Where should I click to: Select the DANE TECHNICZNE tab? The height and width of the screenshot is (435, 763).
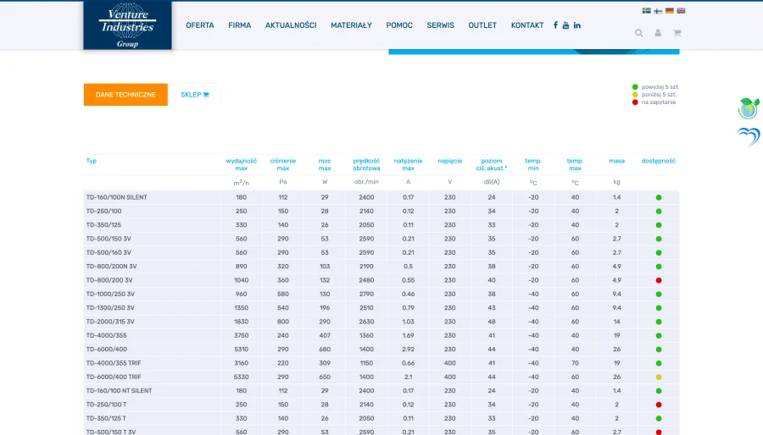[125, 95]
